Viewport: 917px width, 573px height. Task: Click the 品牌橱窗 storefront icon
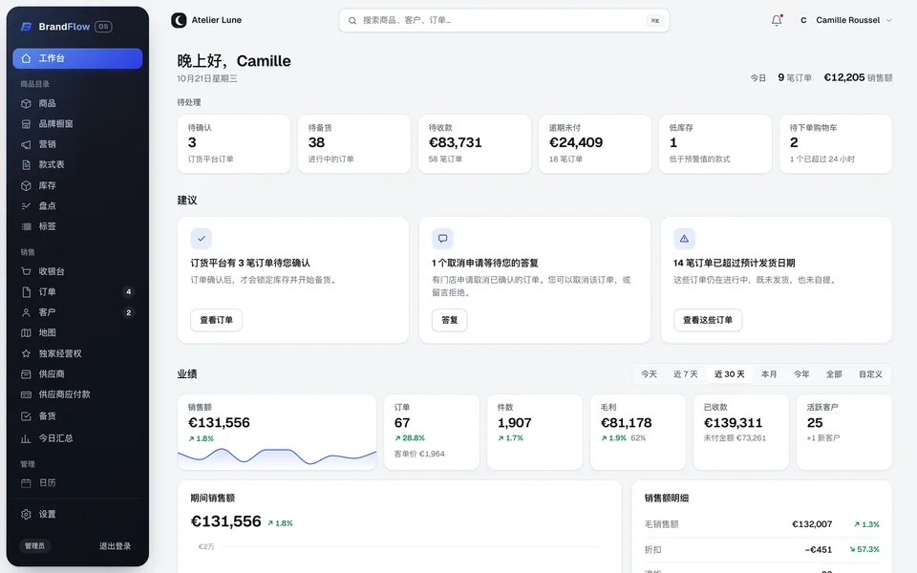coord(26,124)
